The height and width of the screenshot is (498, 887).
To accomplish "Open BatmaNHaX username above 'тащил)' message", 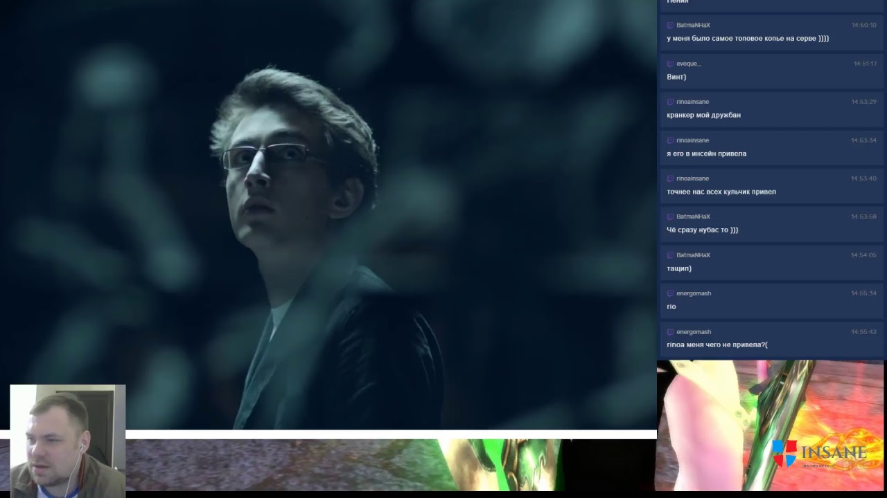I will 693,255.
